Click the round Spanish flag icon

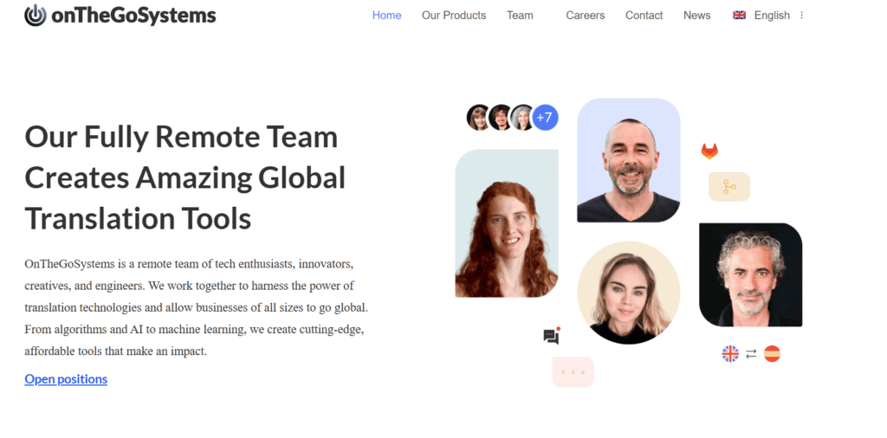coord(772,354)
